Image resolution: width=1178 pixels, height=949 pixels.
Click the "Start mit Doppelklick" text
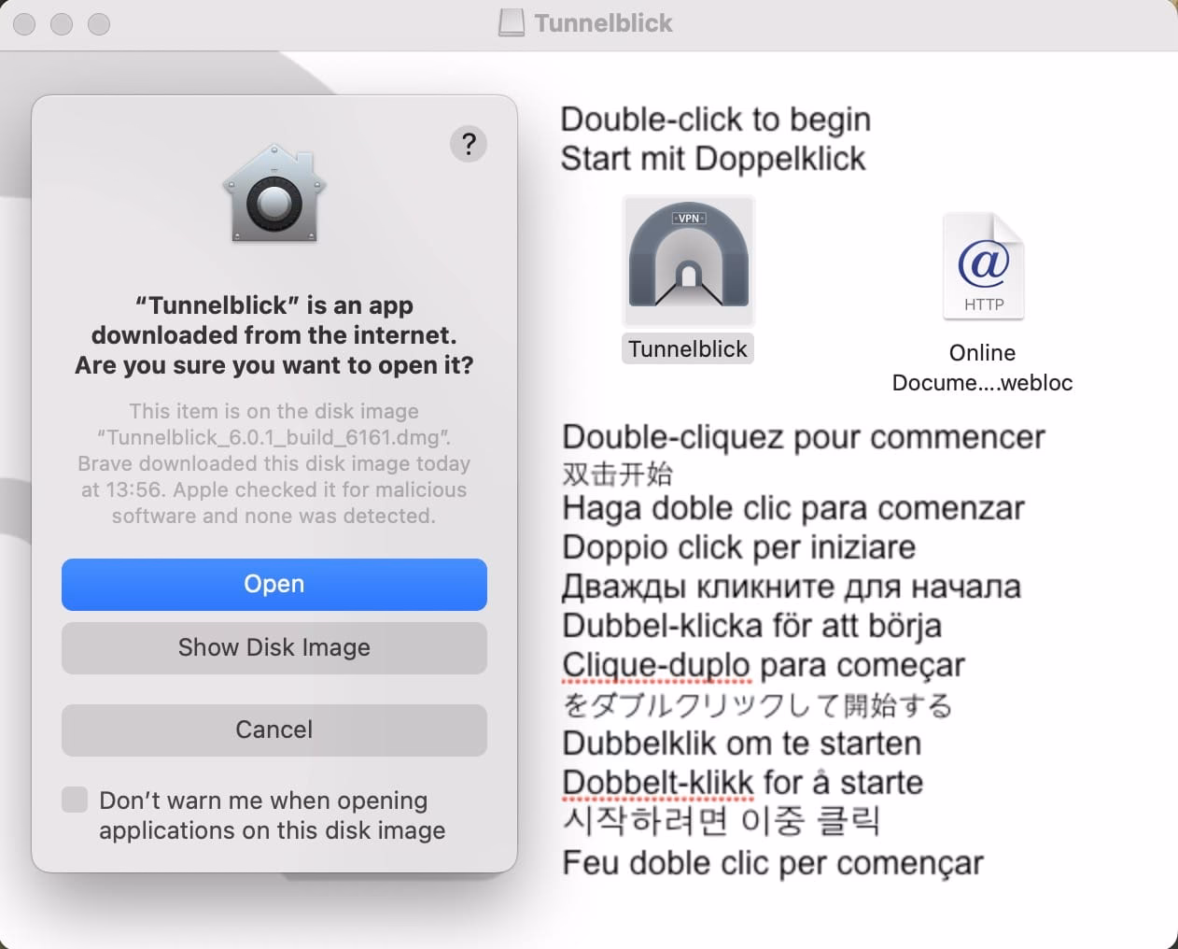pyautogui.click(x=713, y=159)
